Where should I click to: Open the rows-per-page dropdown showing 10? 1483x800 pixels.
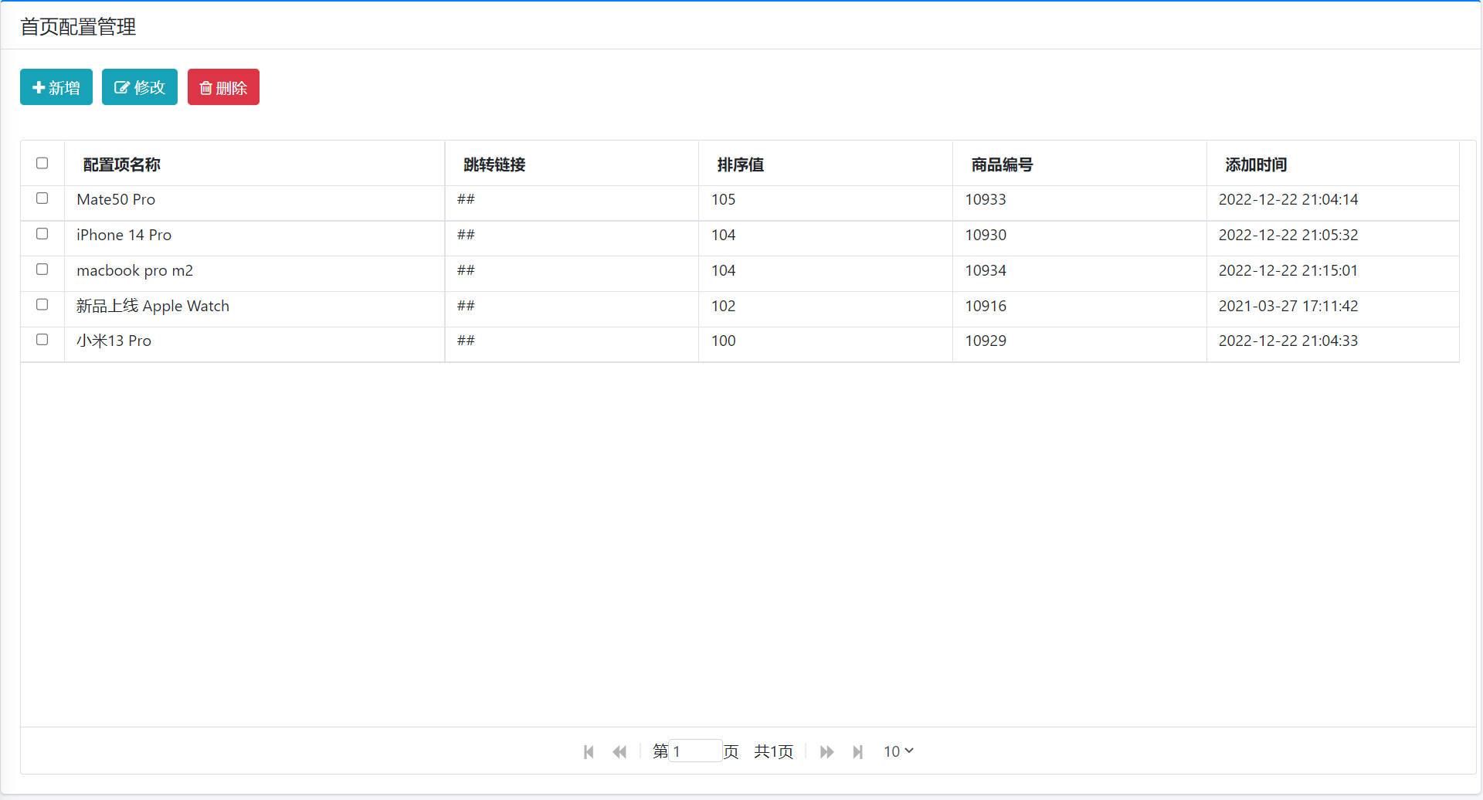pos(898,751)
